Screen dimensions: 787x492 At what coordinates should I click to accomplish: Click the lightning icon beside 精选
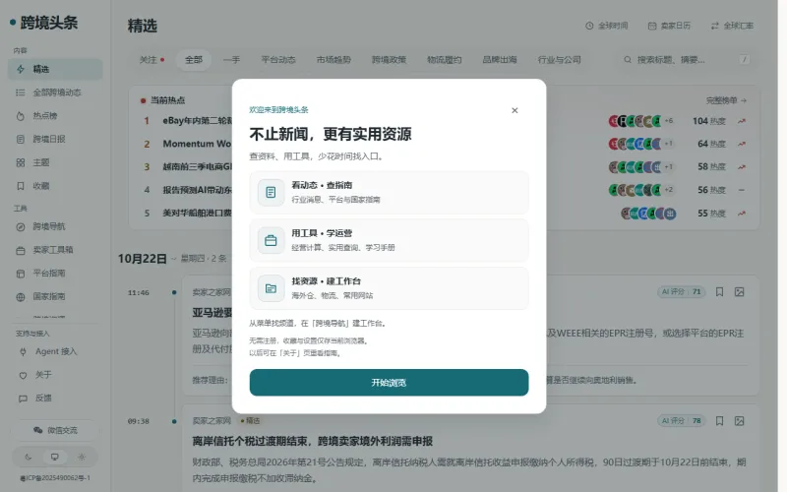21,69
